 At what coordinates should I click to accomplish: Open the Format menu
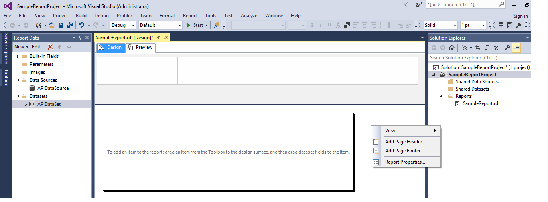(167, 16)
